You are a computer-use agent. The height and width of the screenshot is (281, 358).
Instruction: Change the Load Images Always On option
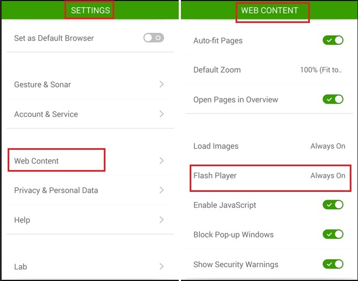click(x=327, y=146)
